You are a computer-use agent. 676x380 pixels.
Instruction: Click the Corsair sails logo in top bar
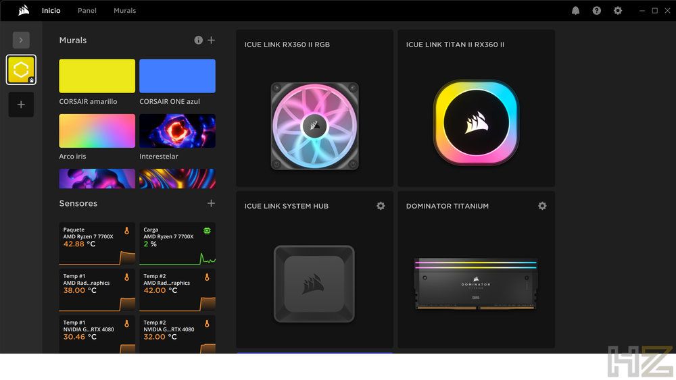coord(24,10)
